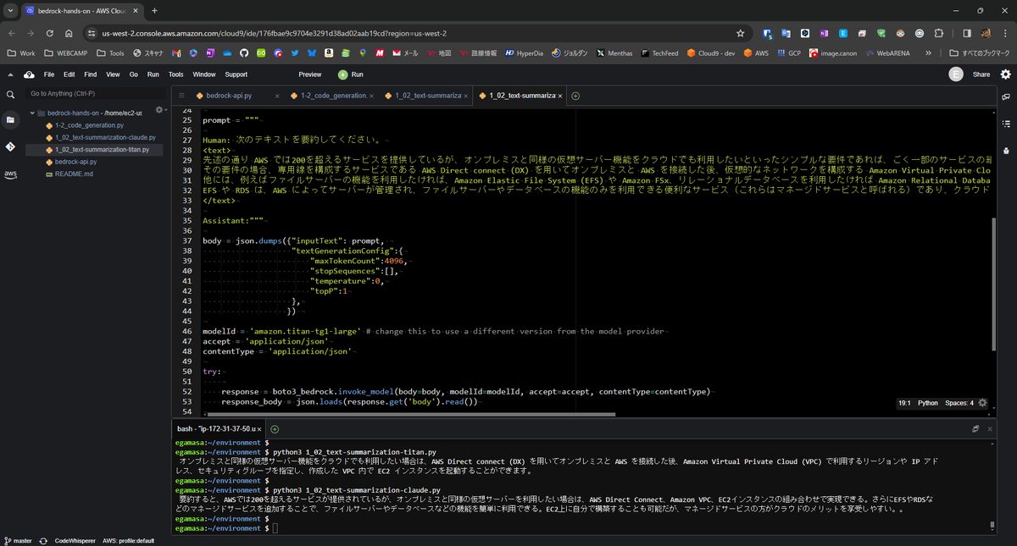Open the Source Control git sidebar icon
Viewport: 1017px width, 546px height.
point(10,146)
